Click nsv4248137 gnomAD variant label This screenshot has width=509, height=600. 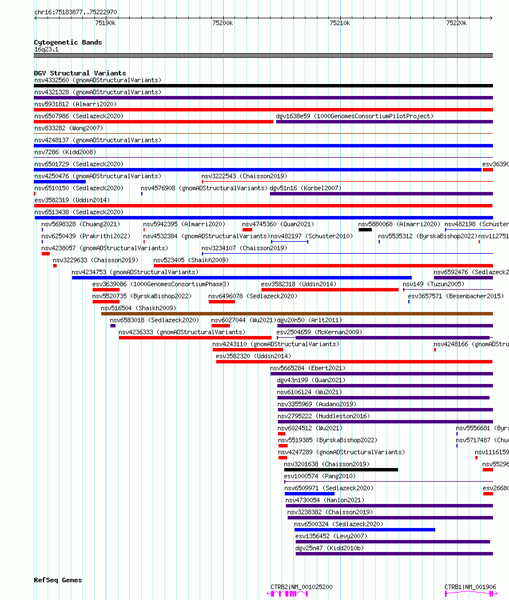tap(98, 141)
